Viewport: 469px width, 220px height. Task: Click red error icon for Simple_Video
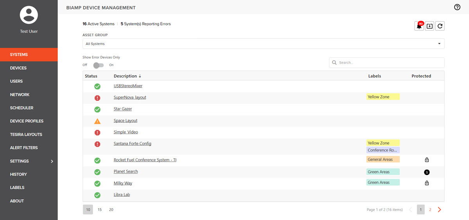click(97, 132)
